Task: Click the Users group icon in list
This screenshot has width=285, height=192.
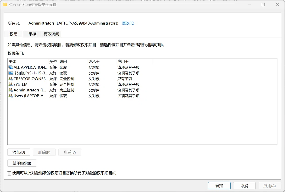Action: pyautogui.click(x=11, y=96)
